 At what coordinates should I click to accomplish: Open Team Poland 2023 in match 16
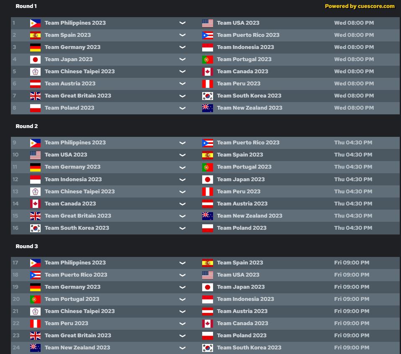(242, 228)
